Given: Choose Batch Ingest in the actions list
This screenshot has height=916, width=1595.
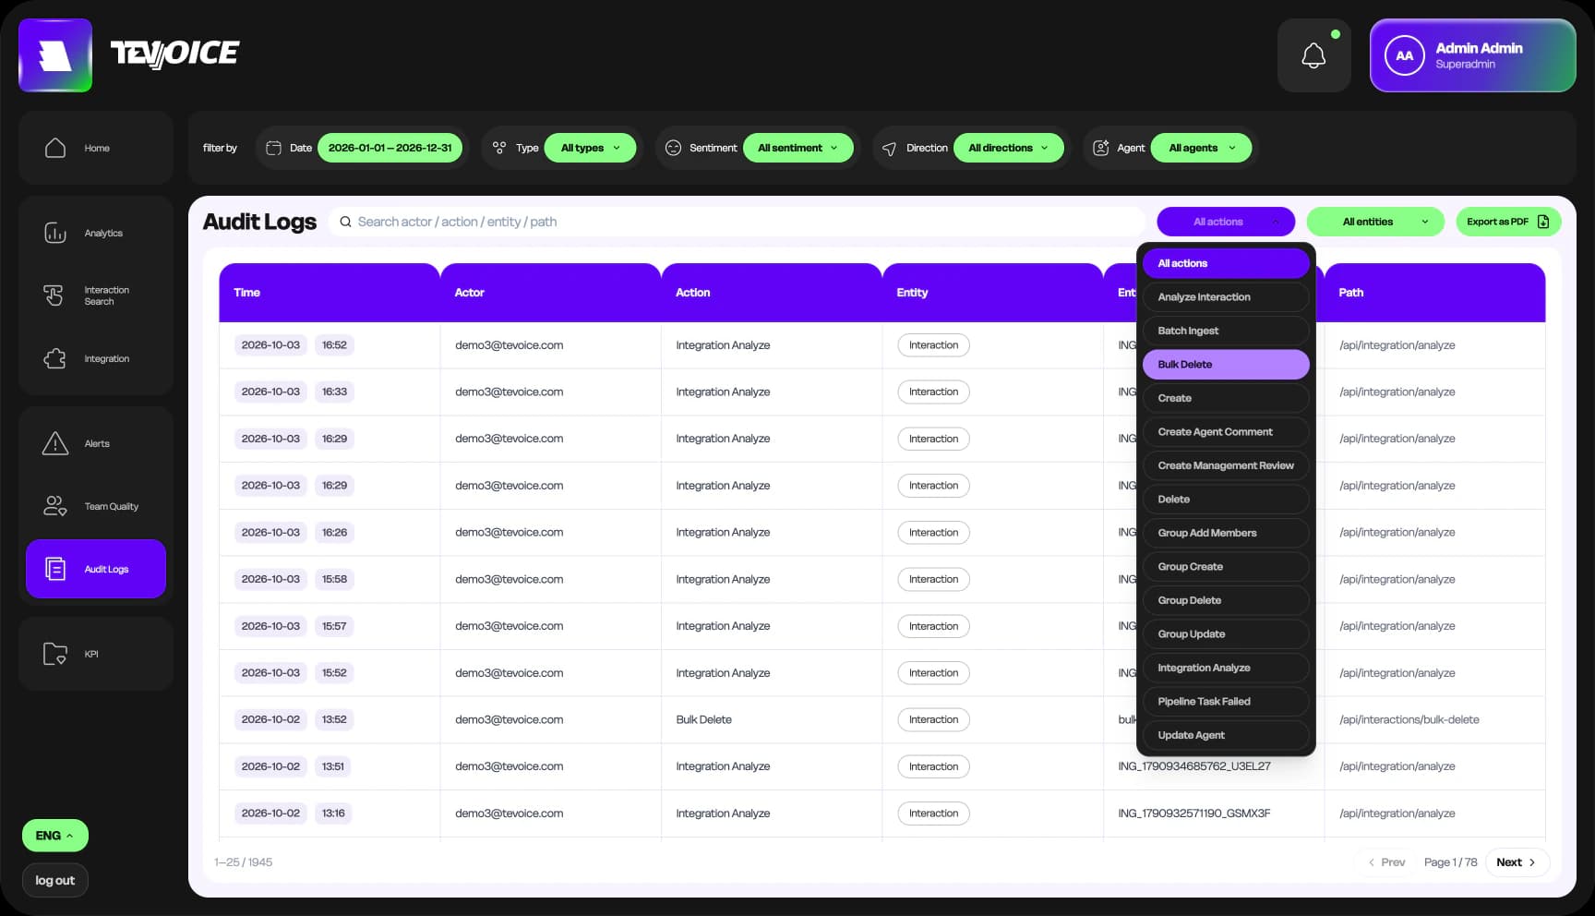Looking at the screenshot, I should (1226, 331).
